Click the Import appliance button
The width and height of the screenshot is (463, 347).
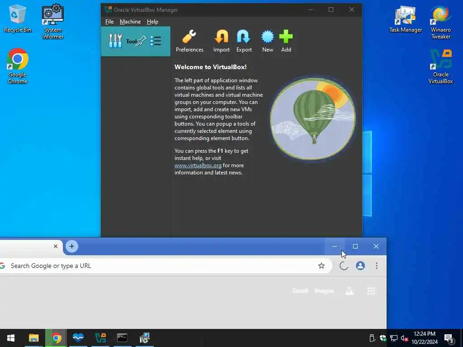222,41
